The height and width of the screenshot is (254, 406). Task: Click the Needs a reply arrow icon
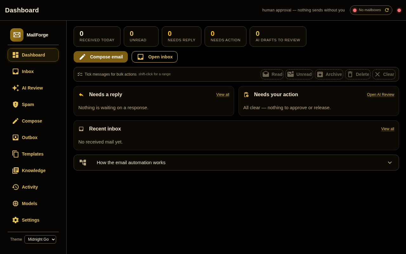(x=81, y=95)
